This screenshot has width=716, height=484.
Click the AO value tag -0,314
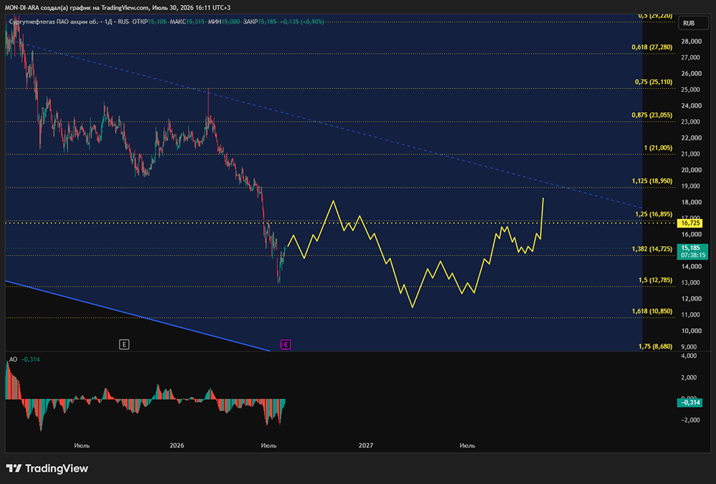coord(691,402)
